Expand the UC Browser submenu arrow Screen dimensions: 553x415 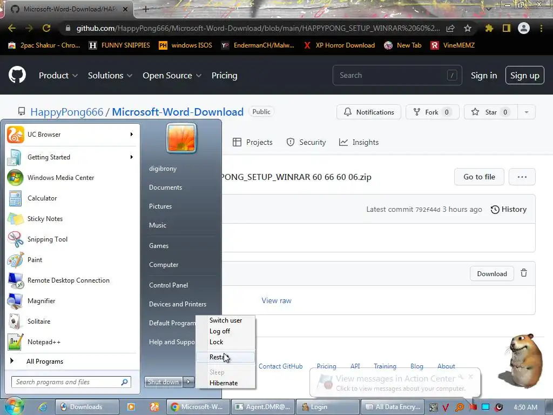[x=132, y=135]
